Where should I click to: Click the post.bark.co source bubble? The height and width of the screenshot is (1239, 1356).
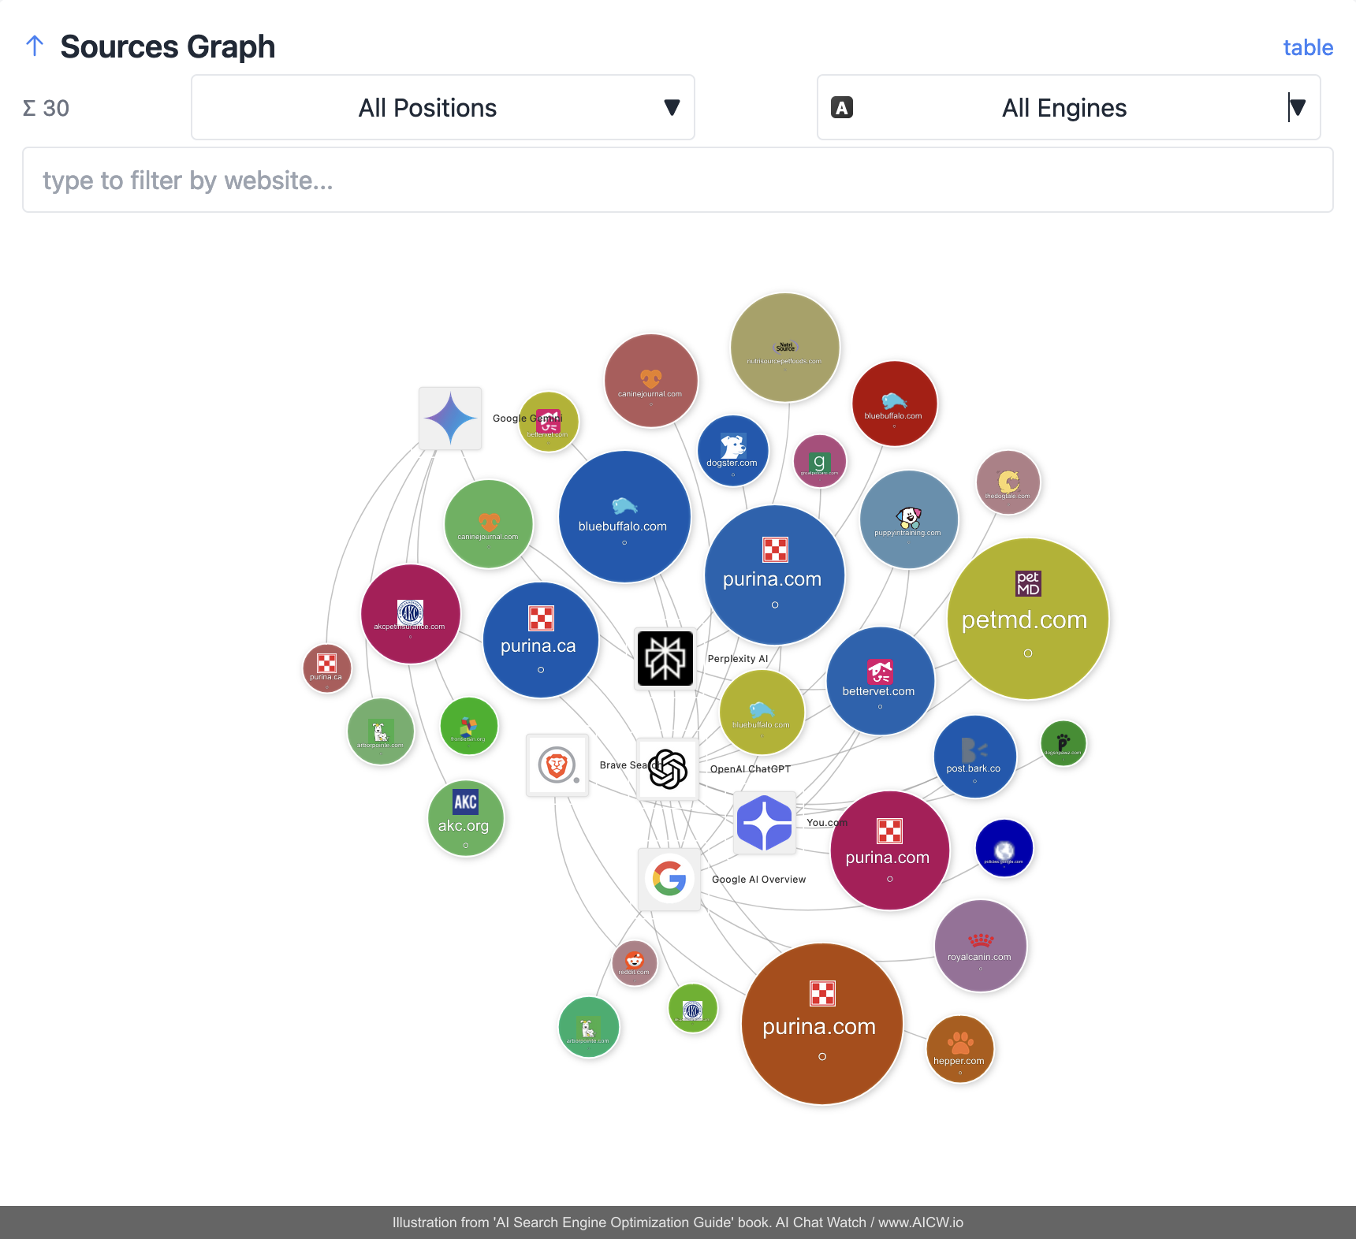[974, 757]
